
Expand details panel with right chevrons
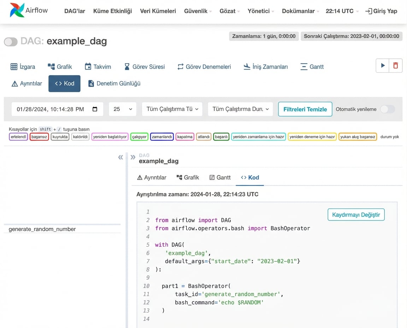pyautogui.click(x=133, y=157)
